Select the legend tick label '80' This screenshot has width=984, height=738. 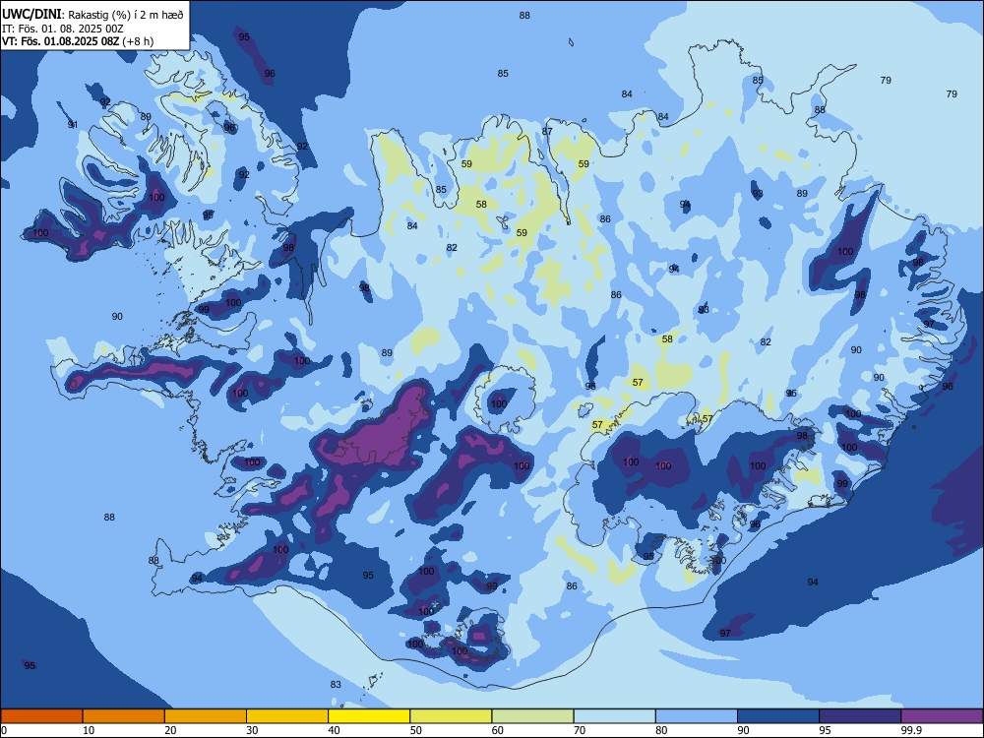pyautogui.click(x=661, y=730)
